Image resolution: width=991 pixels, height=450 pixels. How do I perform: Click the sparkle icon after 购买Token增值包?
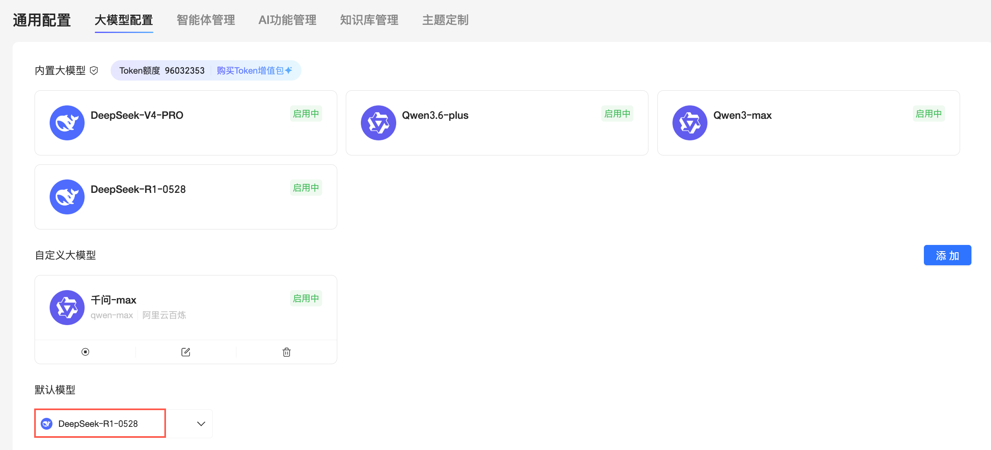tap(288, 70)
